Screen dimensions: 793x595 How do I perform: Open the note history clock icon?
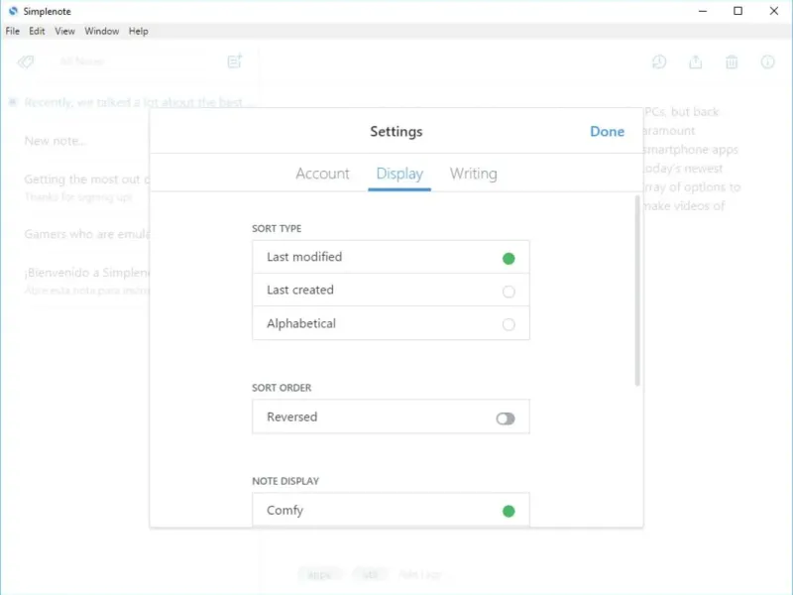[659, 61]
